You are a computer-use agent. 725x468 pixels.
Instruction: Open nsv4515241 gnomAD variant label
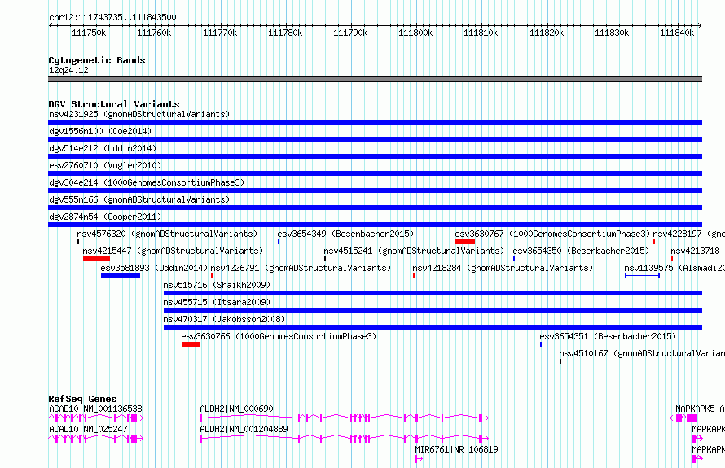coord(414,251)
